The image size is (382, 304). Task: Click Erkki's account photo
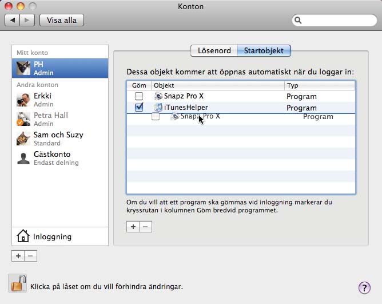[x=23, y=100]
